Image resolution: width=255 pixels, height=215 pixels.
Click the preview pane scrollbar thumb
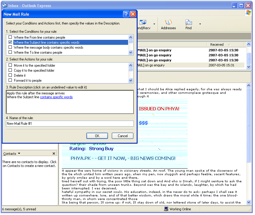coord(249,125)
